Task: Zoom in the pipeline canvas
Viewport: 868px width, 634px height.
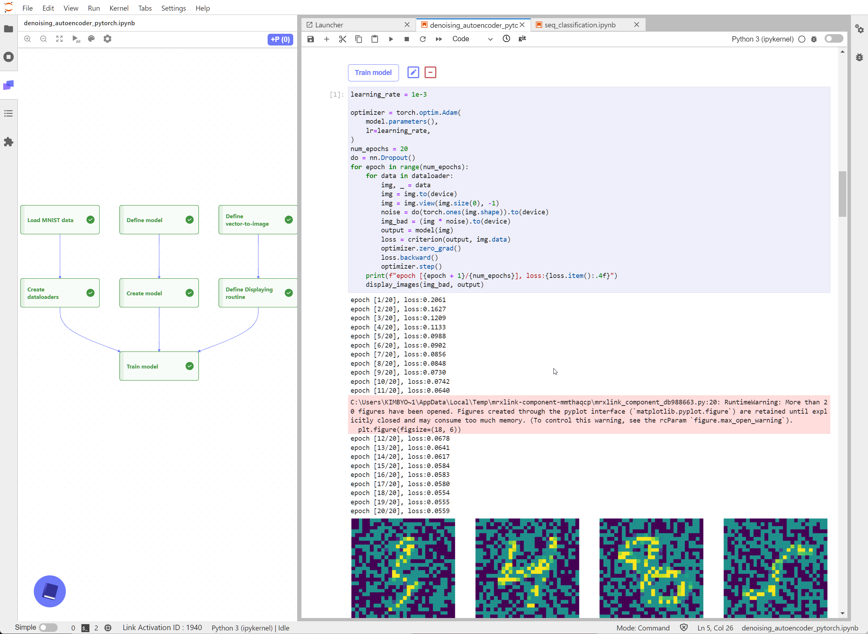Action: (28, 39)
